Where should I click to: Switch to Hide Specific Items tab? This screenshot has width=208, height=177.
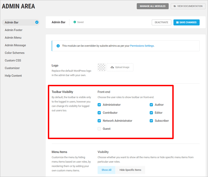(x=130, y=170)
